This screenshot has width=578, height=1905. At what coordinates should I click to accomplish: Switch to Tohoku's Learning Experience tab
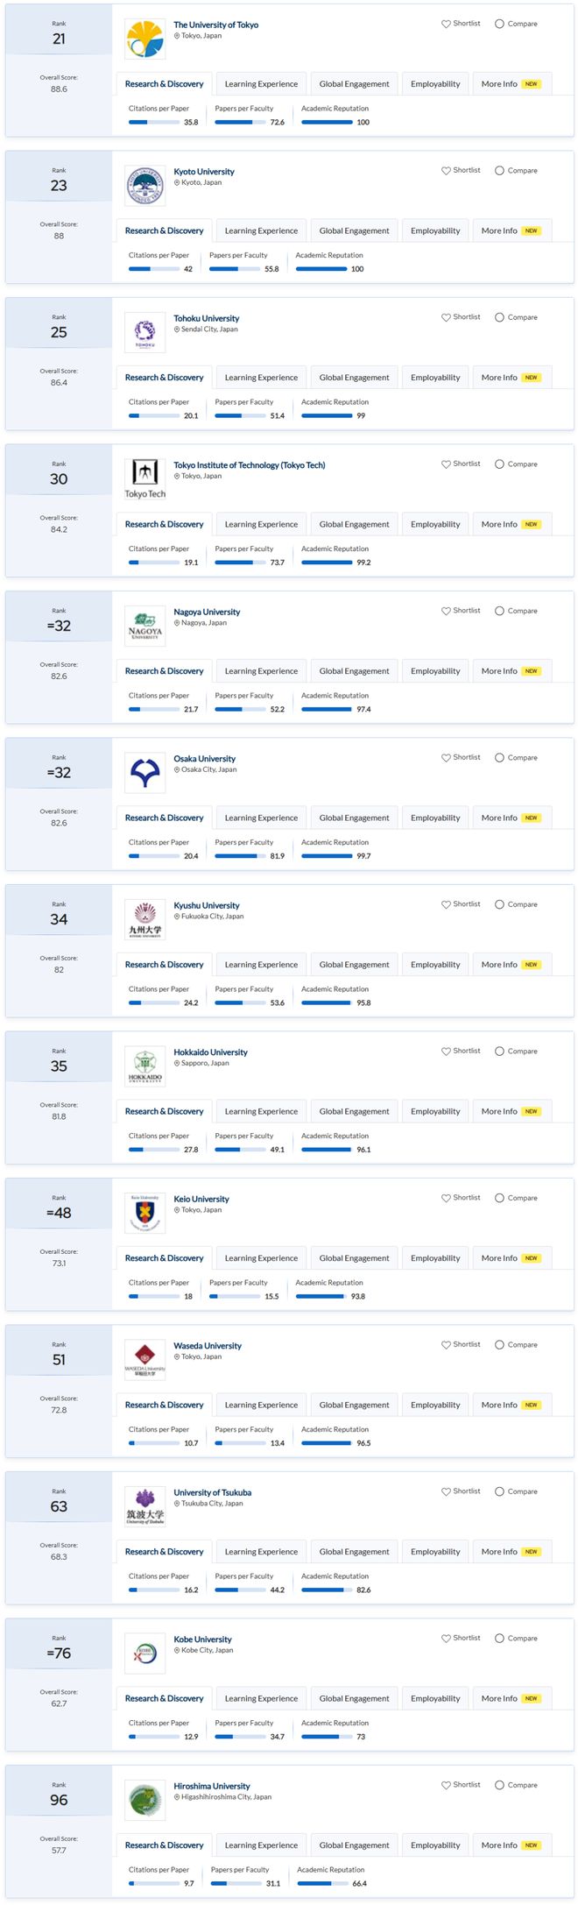(x=261, y=378)
